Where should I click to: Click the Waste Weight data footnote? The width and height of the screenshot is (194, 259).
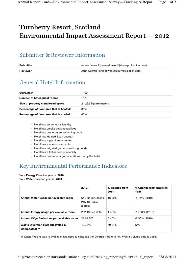(88, 237)
